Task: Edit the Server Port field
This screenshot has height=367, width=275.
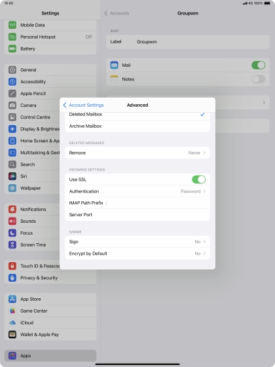Action: (137, 215)
